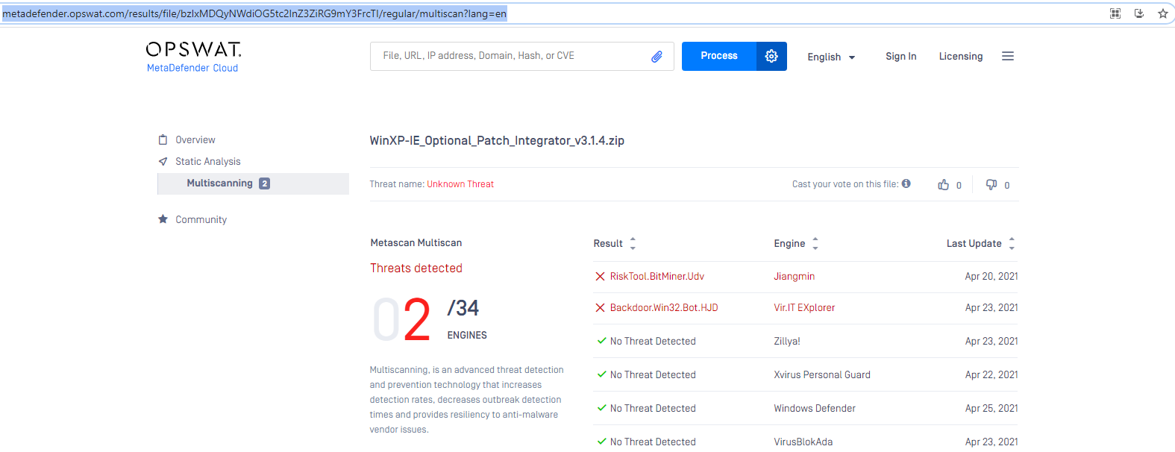
Task: Open the hamburger menu
Action: click(x=1008, y=56)
